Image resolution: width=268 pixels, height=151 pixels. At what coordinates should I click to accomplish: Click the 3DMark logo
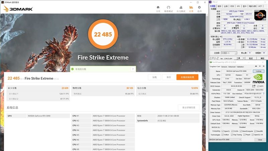pyautogui.click(x=18, y=9)
